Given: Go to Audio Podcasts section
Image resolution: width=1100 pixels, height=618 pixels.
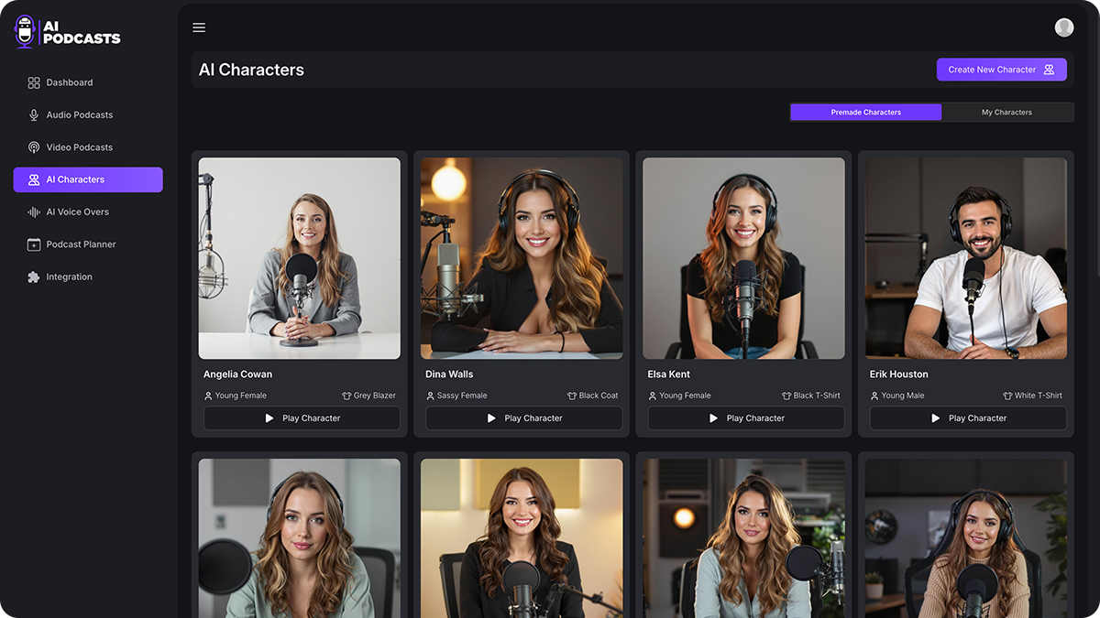Looking at the screenshot, I should tap(79, 114).
